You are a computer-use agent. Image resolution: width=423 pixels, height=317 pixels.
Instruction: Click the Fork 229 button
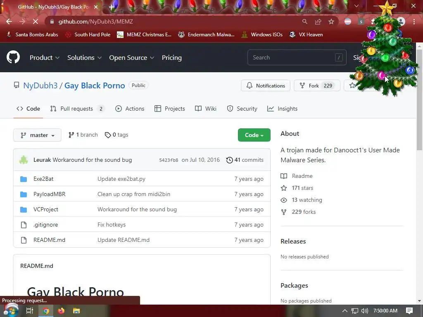317,86
